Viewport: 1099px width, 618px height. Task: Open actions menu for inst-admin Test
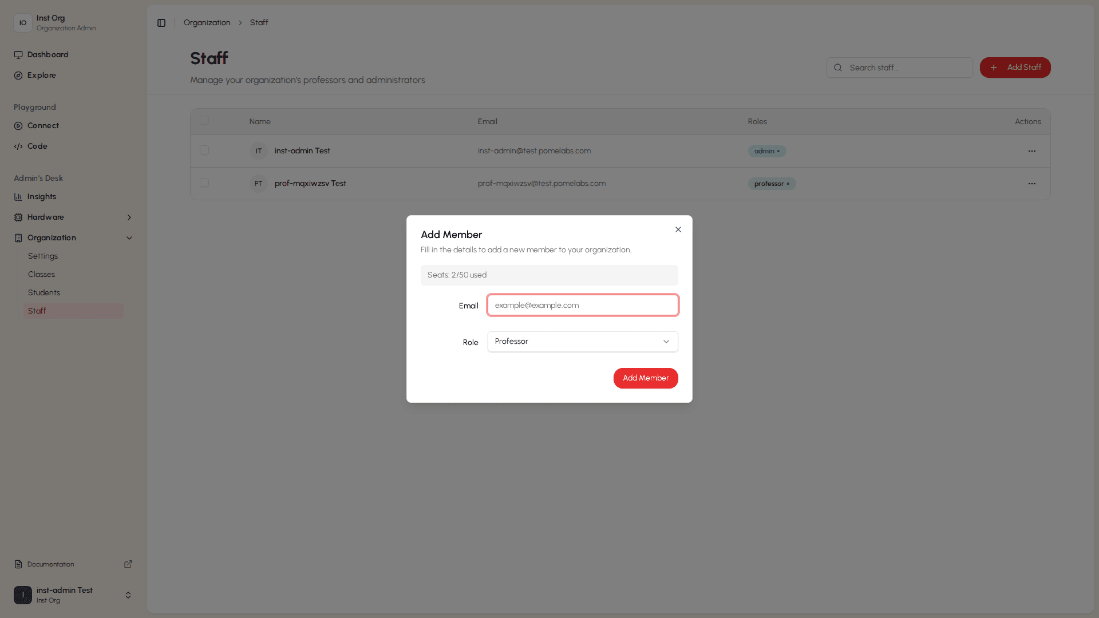coord(1032,151)
